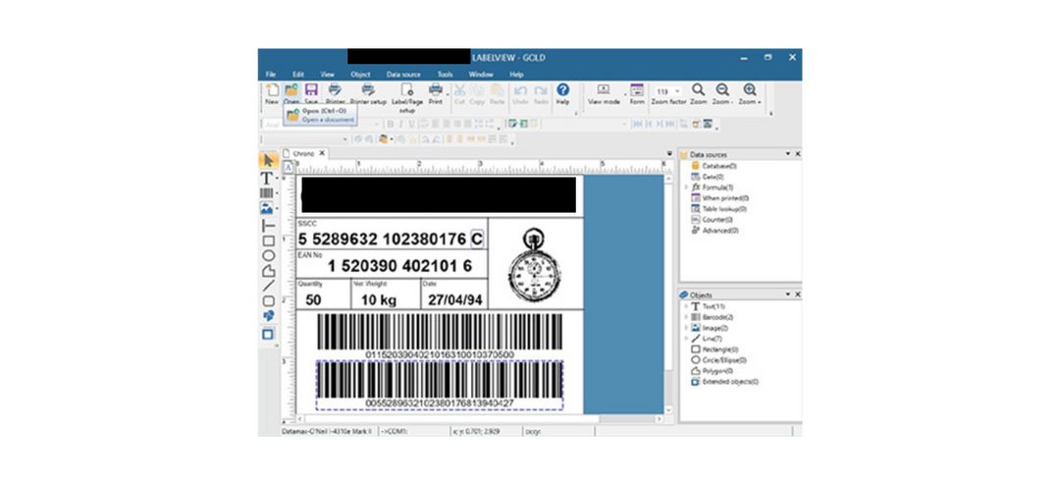This screenshot has height=485, width=1060.
Task: Open Data sources panel options arrow
Action: tap(787, 154)
